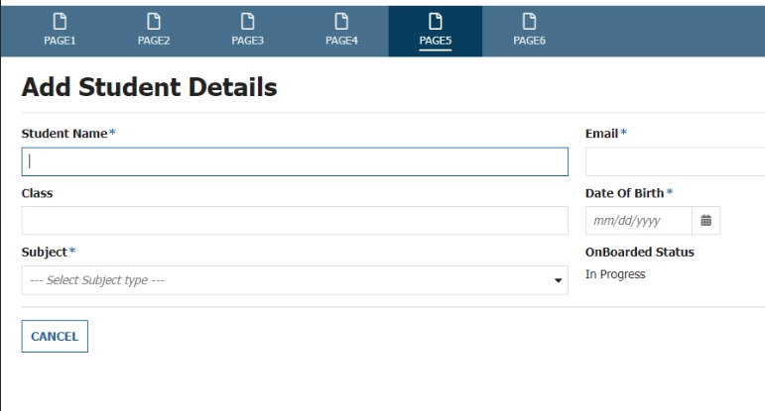Open the Select Subject type combo box

295,280
